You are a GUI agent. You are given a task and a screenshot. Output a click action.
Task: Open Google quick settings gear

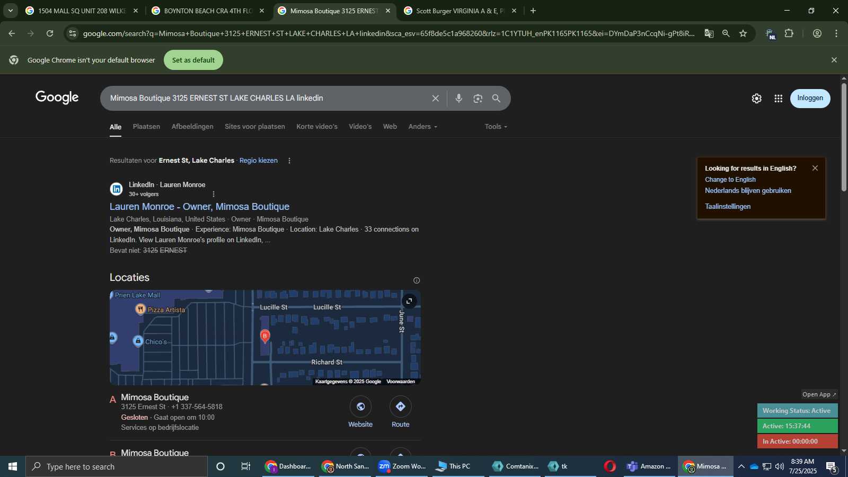pos(756,99)
